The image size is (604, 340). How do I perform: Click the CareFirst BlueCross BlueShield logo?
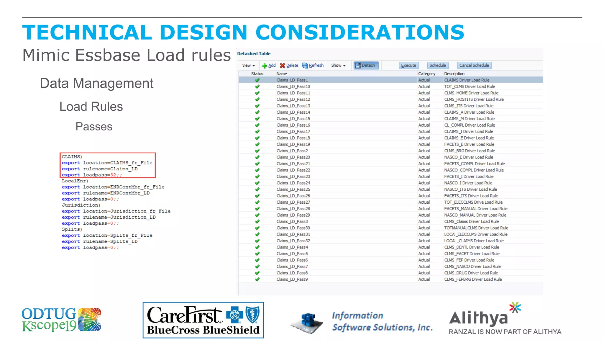[x=203, y=320]
